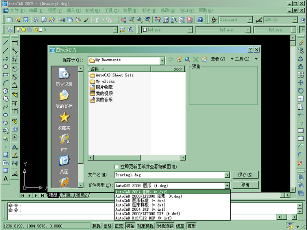Toggle 栅格 (Grid) in the status bar
The width and height of the screenshot is (307, 230).
(107, 226)
